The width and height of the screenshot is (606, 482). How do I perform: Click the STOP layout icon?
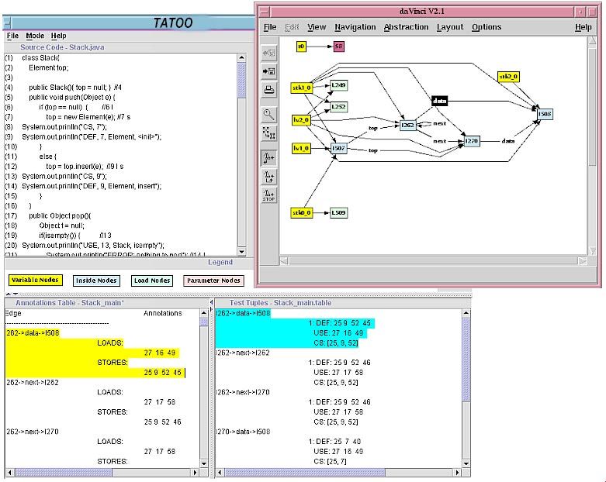point(269,195)
